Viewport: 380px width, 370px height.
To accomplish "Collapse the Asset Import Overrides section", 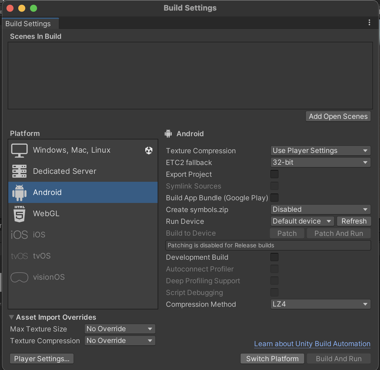I will click(11, 317).
